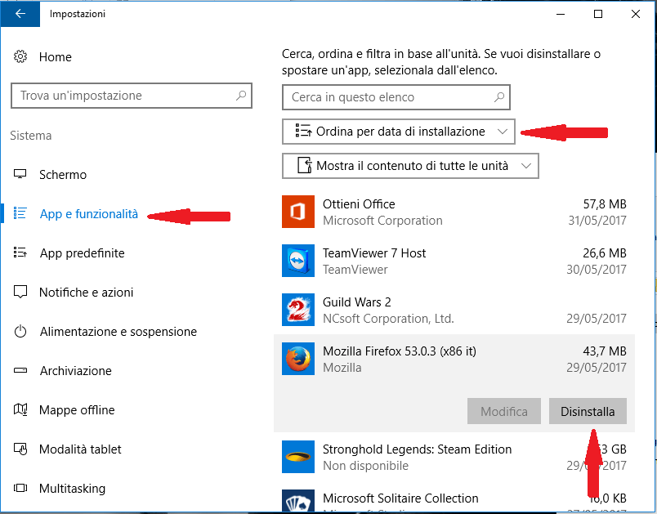Click the Mozilla Firefox icon
This screenshot has height=514, width=657.
click(x=297, y=360)
